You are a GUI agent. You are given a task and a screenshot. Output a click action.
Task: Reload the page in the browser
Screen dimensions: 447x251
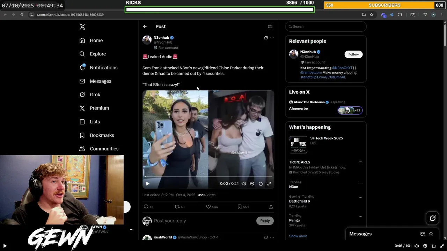click(x=22, y=15)
